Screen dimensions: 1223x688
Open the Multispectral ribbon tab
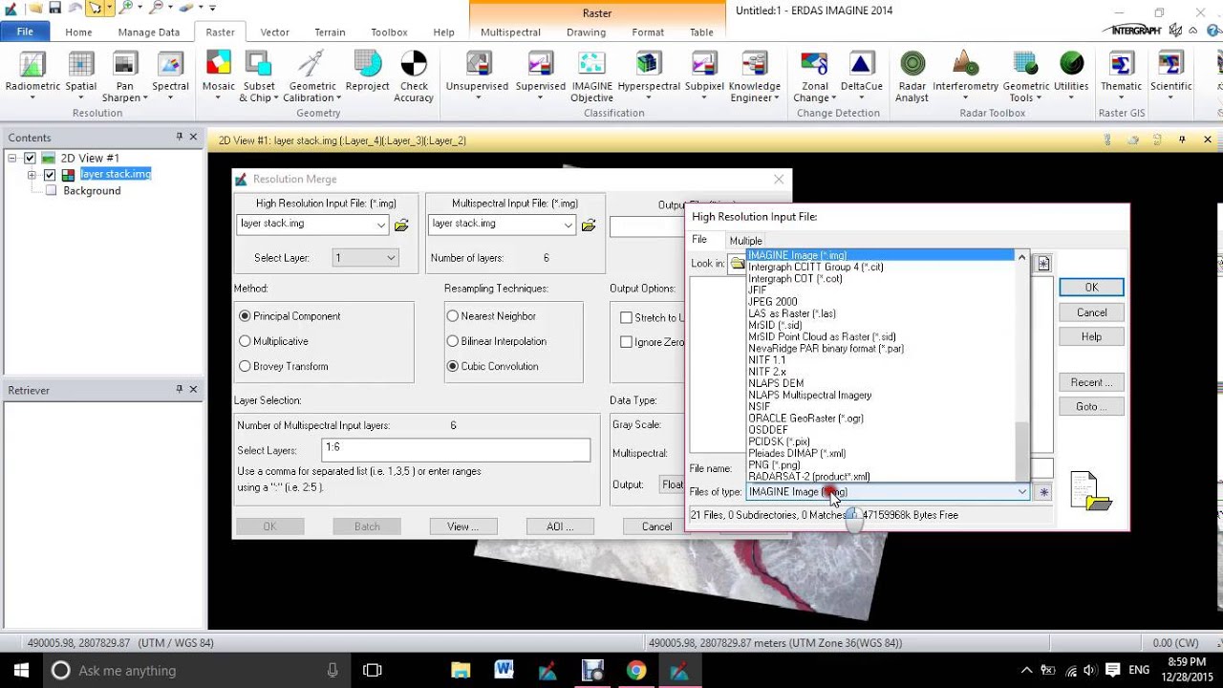tap(510, 32)
